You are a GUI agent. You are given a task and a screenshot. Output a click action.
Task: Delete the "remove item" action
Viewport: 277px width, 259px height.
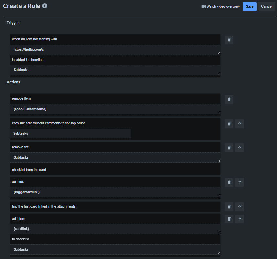point(229,99)
